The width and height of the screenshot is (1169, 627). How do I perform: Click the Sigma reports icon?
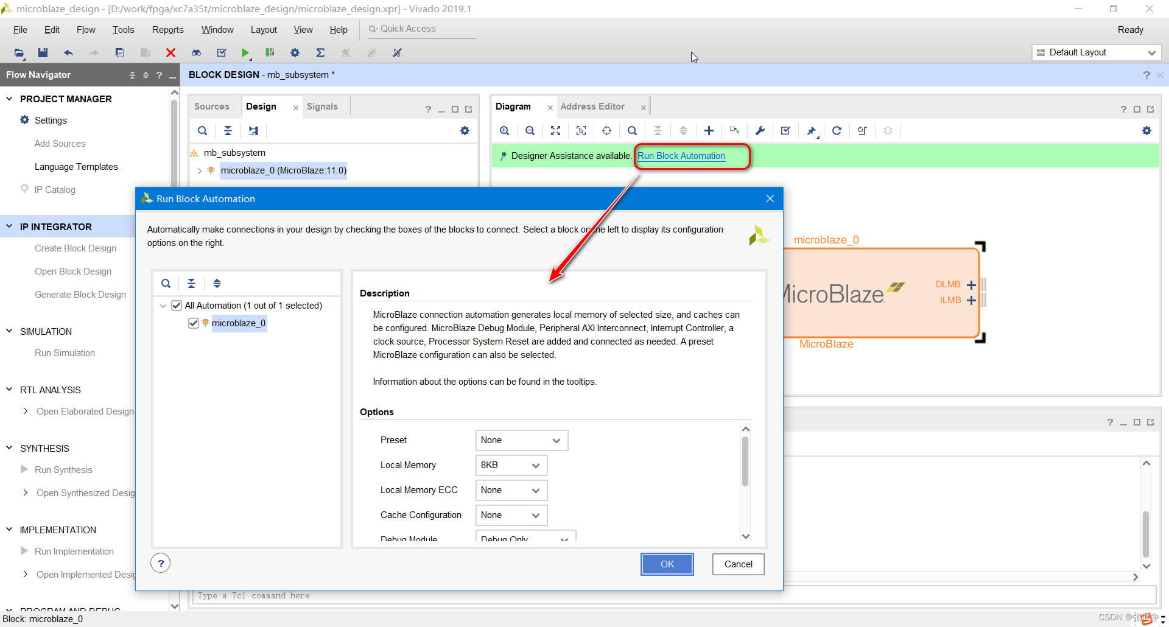click(x=320, y=53)
